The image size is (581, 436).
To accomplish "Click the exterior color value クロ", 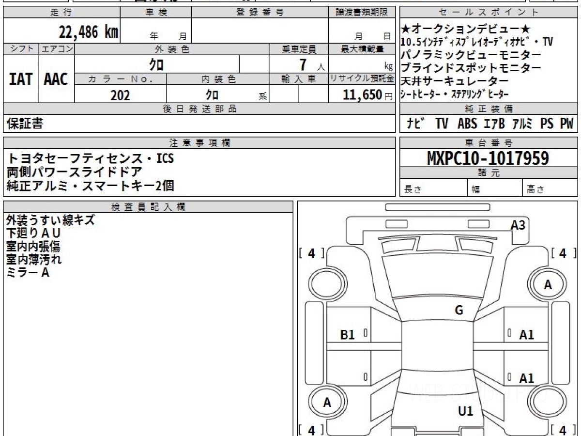I will (x=156, y=64).
